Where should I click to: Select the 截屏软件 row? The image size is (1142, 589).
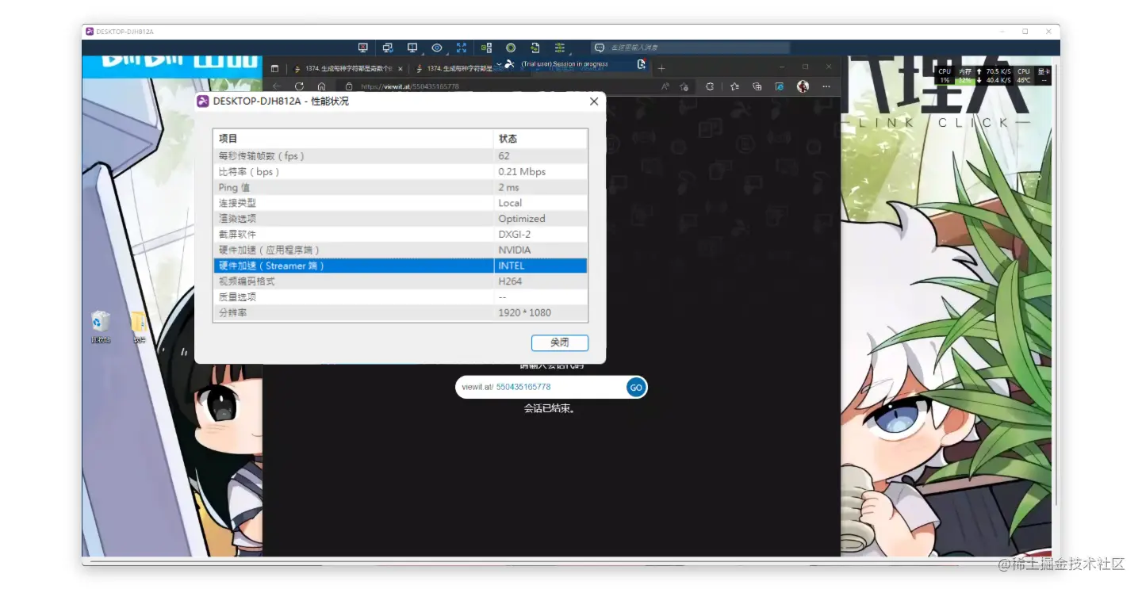[400, 235]
